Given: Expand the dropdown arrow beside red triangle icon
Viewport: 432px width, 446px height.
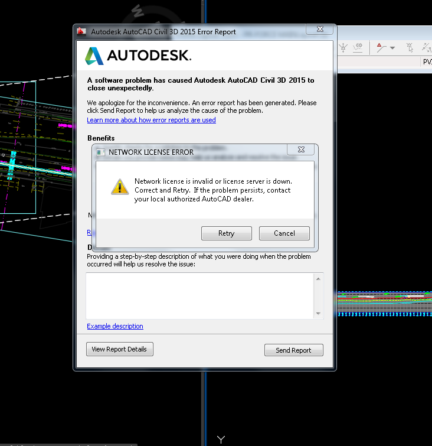Looking at the screenshot, I should point(392,48).
